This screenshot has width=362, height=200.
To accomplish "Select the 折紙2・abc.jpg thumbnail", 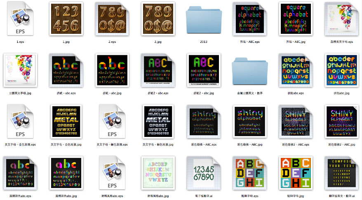I will pyautogui.click(x=204, y=70).
